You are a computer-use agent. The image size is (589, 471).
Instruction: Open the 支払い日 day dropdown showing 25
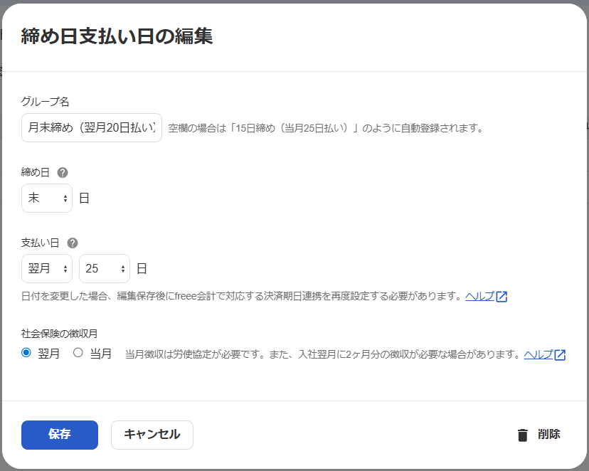click(x=105, y=268)
